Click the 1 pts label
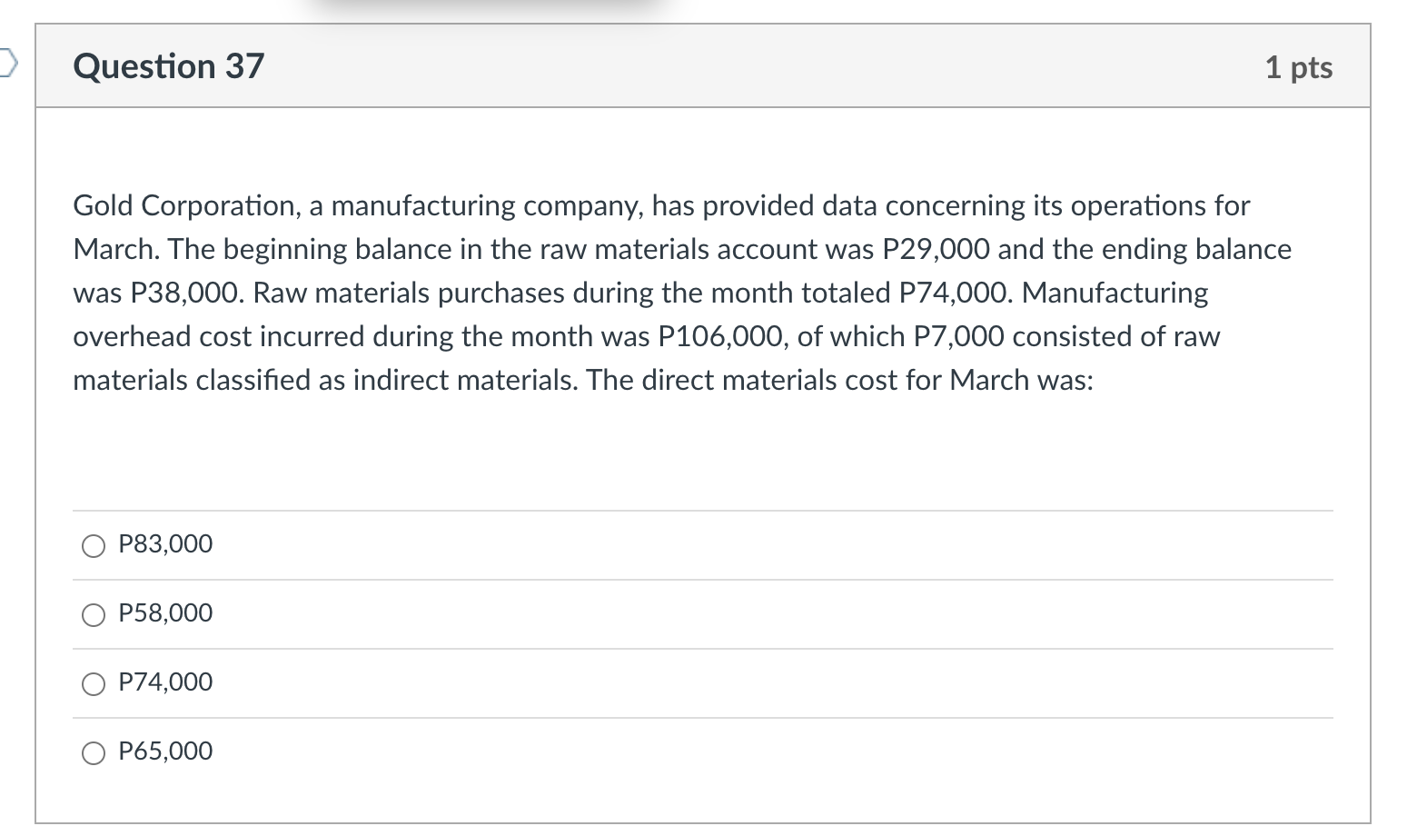The width and height of the screenshot is (1417, 836). (x=1299, y=66)
